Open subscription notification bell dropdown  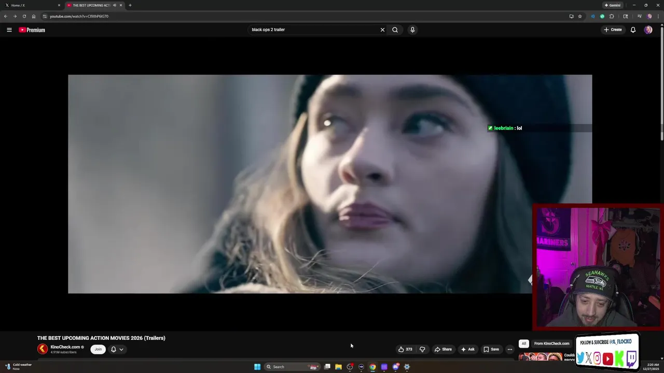(x=117, y=349)
